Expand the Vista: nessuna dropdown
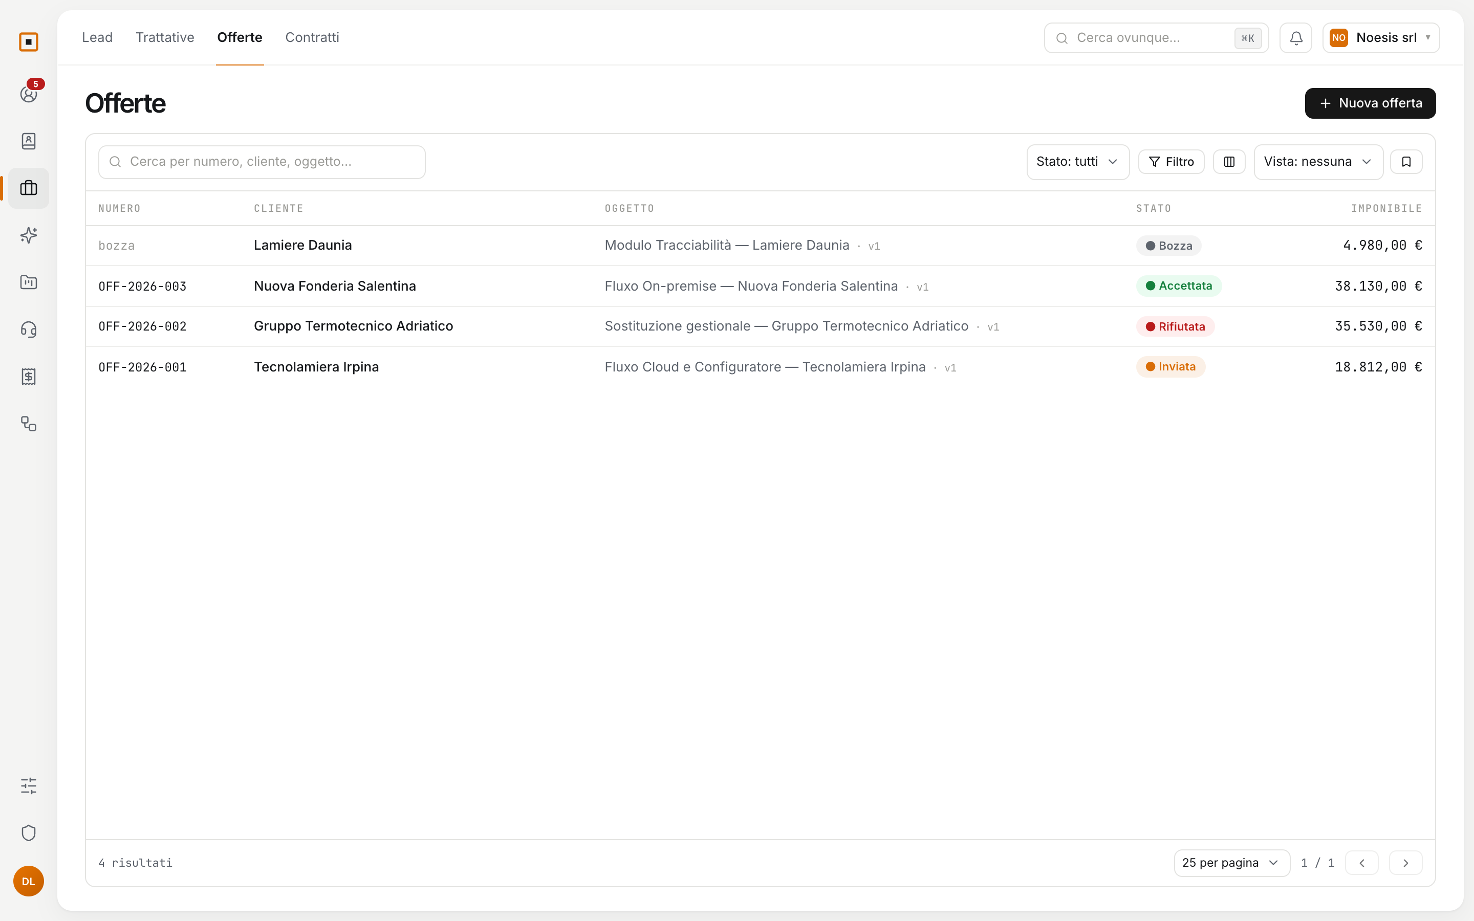Image resolution: width=1474 pixels, height=921 pixels. coord(1318,161)
